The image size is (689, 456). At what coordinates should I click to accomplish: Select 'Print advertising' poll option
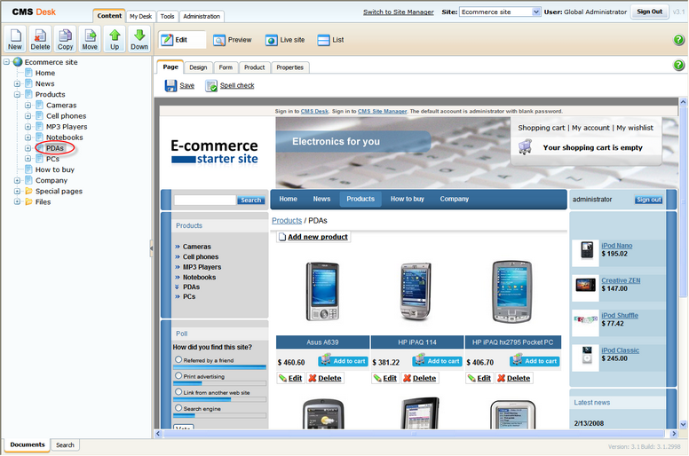(x=178, y=375)
